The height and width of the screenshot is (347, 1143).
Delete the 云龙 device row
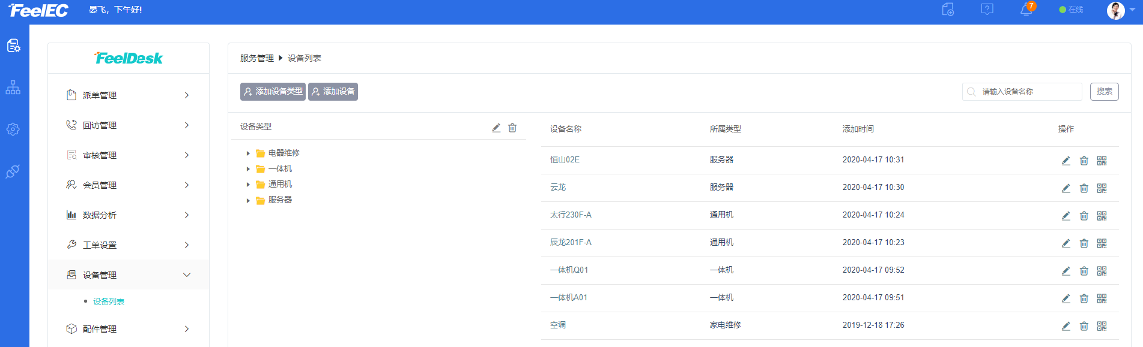point(1084,188)
